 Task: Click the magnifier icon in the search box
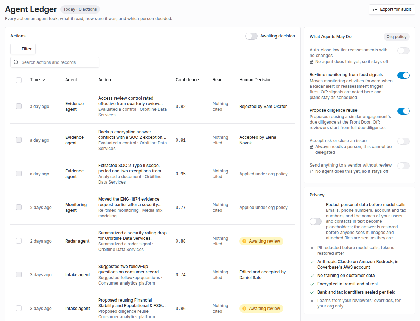(x=16, y=62)
